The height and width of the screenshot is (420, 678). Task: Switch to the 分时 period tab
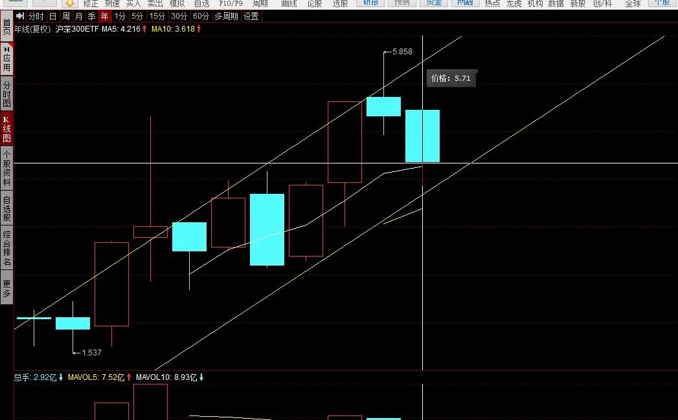[x=36, y=16]
